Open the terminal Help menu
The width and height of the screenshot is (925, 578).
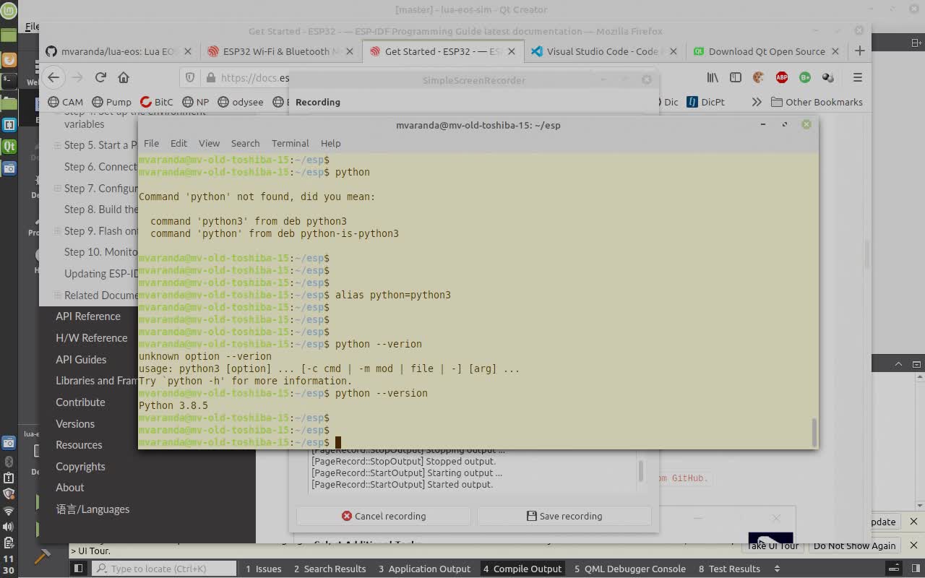click(330, 143)
